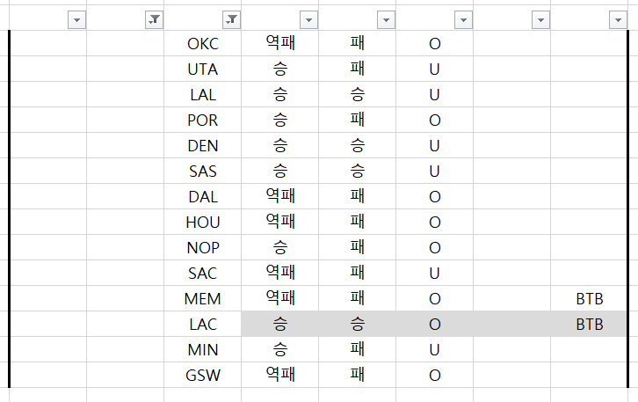Open the filter dropdown above the BTB column

coord(618,20)
